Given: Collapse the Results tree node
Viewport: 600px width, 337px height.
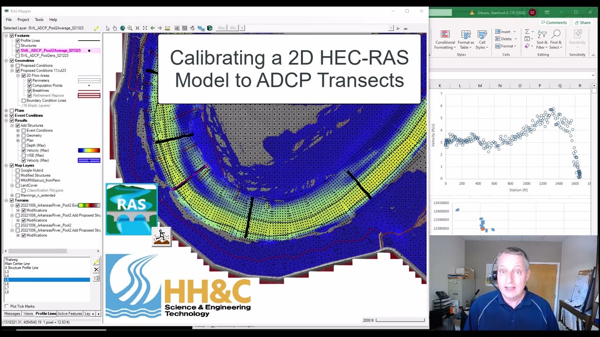Looking at the screenshot, I should tap(6, 120).
